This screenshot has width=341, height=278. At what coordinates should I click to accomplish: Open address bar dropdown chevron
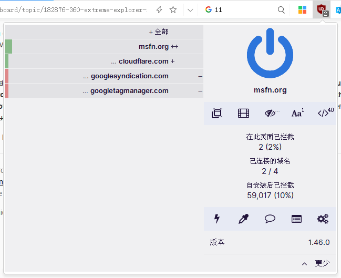(x=190, y=10)
